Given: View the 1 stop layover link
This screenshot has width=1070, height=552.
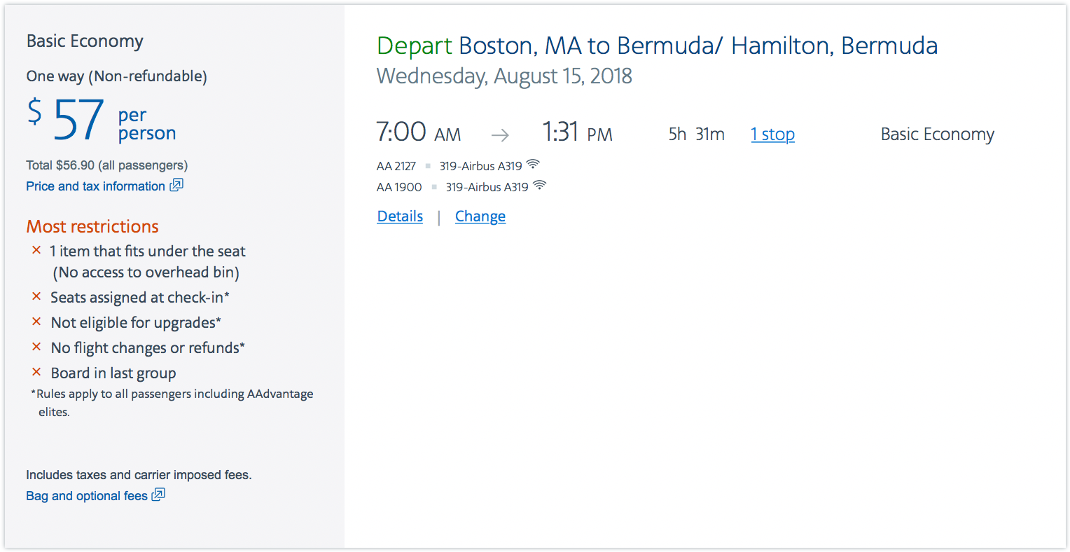Looking at the screenshot, I should 772,134.
